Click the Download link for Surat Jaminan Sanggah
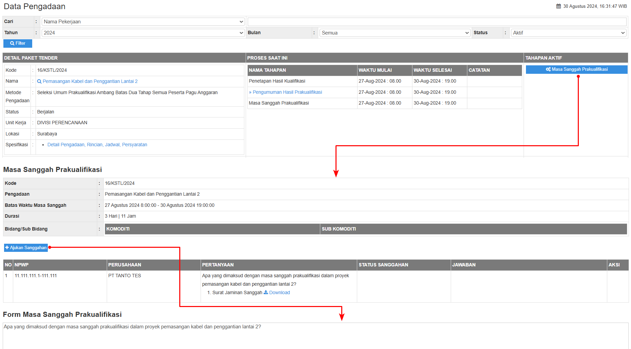The width and height of the screenshot is (631, 349). click(x=280, y=292)
